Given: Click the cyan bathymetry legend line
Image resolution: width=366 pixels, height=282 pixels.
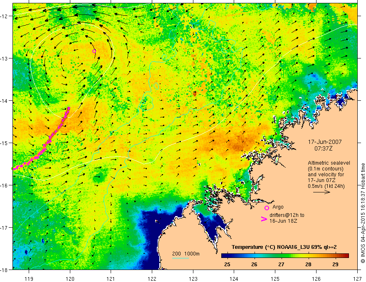Looking at the screenshot, I should (x=181, y=258).
